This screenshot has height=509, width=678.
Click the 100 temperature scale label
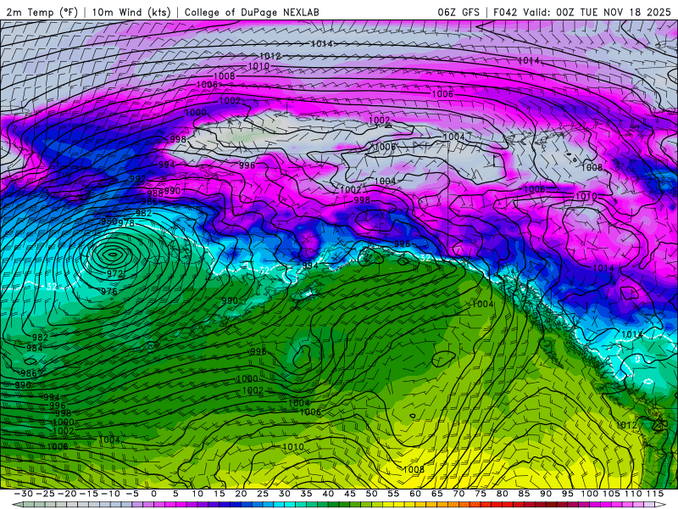pos(589,494)
